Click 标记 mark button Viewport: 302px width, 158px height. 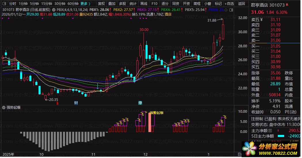click(x=218, y=4)
